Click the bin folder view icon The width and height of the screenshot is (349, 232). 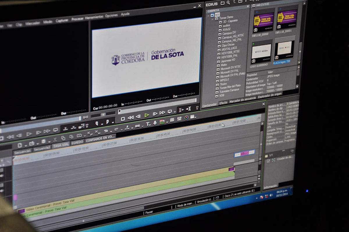(222, 3)
